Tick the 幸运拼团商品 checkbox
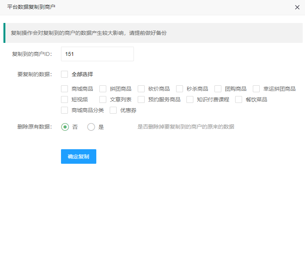305x277 pixels. point(256,89)
